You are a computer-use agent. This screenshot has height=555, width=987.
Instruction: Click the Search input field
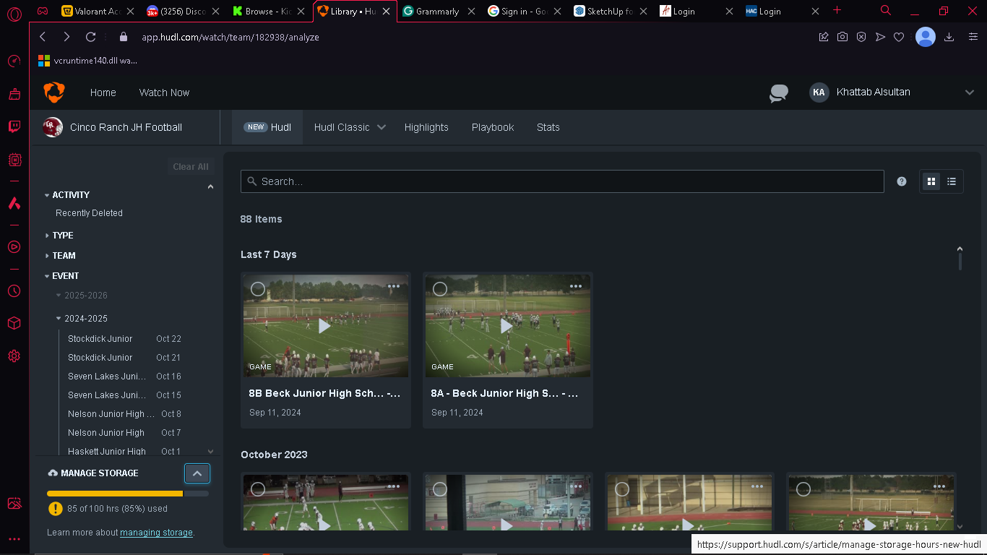coord(562,181)
